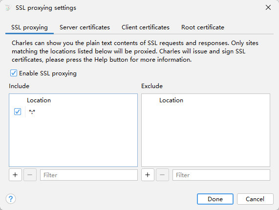Viewport: 279px width, 210px height.
Task: Confirm settings with the Done button
Action: 215,199
